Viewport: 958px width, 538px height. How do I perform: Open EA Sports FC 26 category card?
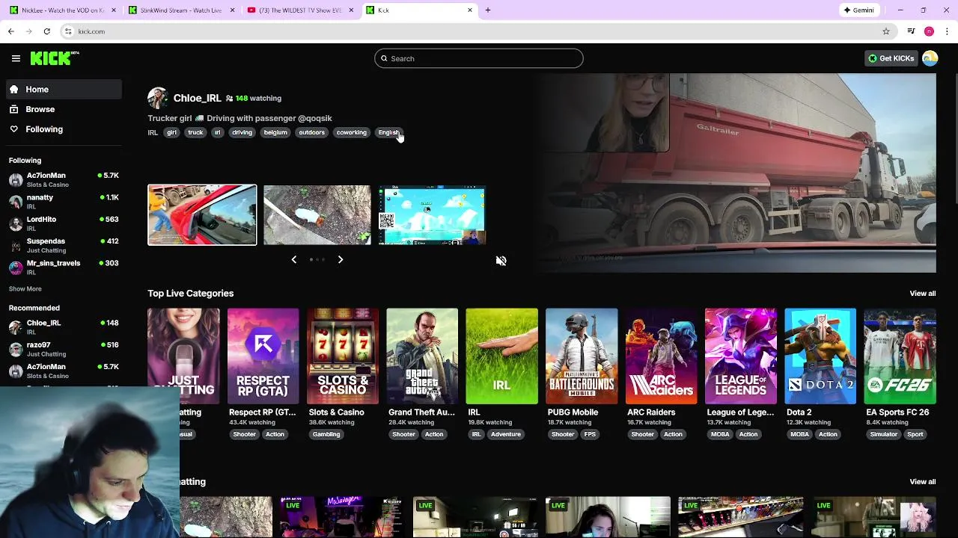pyautogui.click(x=900, y=356)
